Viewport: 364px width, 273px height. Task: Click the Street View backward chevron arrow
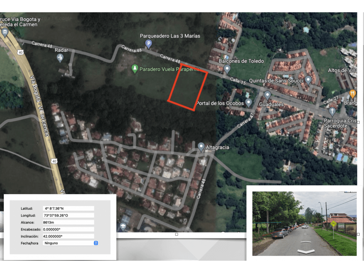coord(306,251)
